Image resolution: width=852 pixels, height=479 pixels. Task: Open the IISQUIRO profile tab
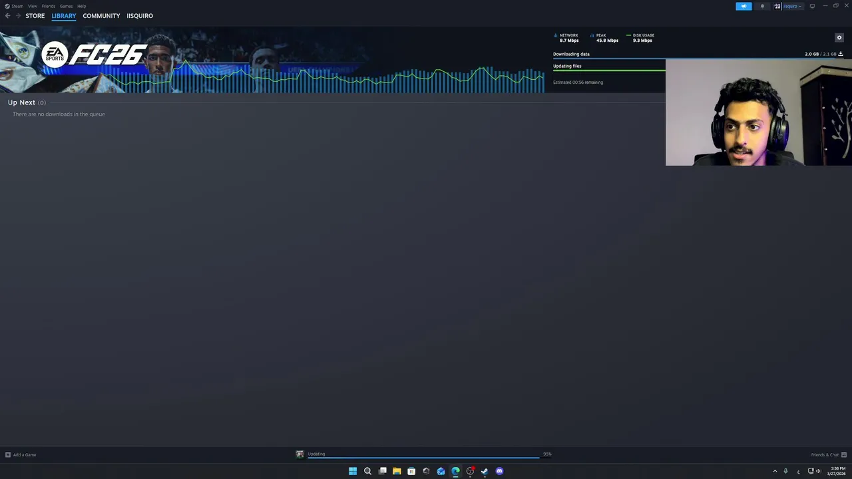pos(140,16)
